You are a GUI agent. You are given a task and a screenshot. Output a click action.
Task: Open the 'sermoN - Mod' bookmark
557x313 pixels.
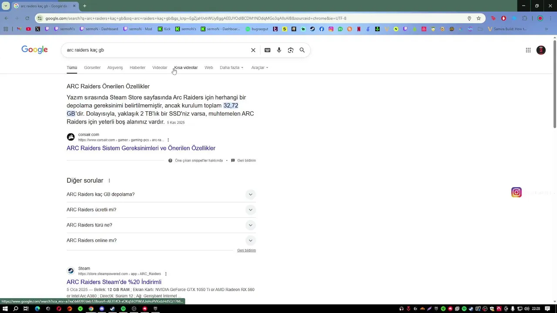tap(138, 29)
